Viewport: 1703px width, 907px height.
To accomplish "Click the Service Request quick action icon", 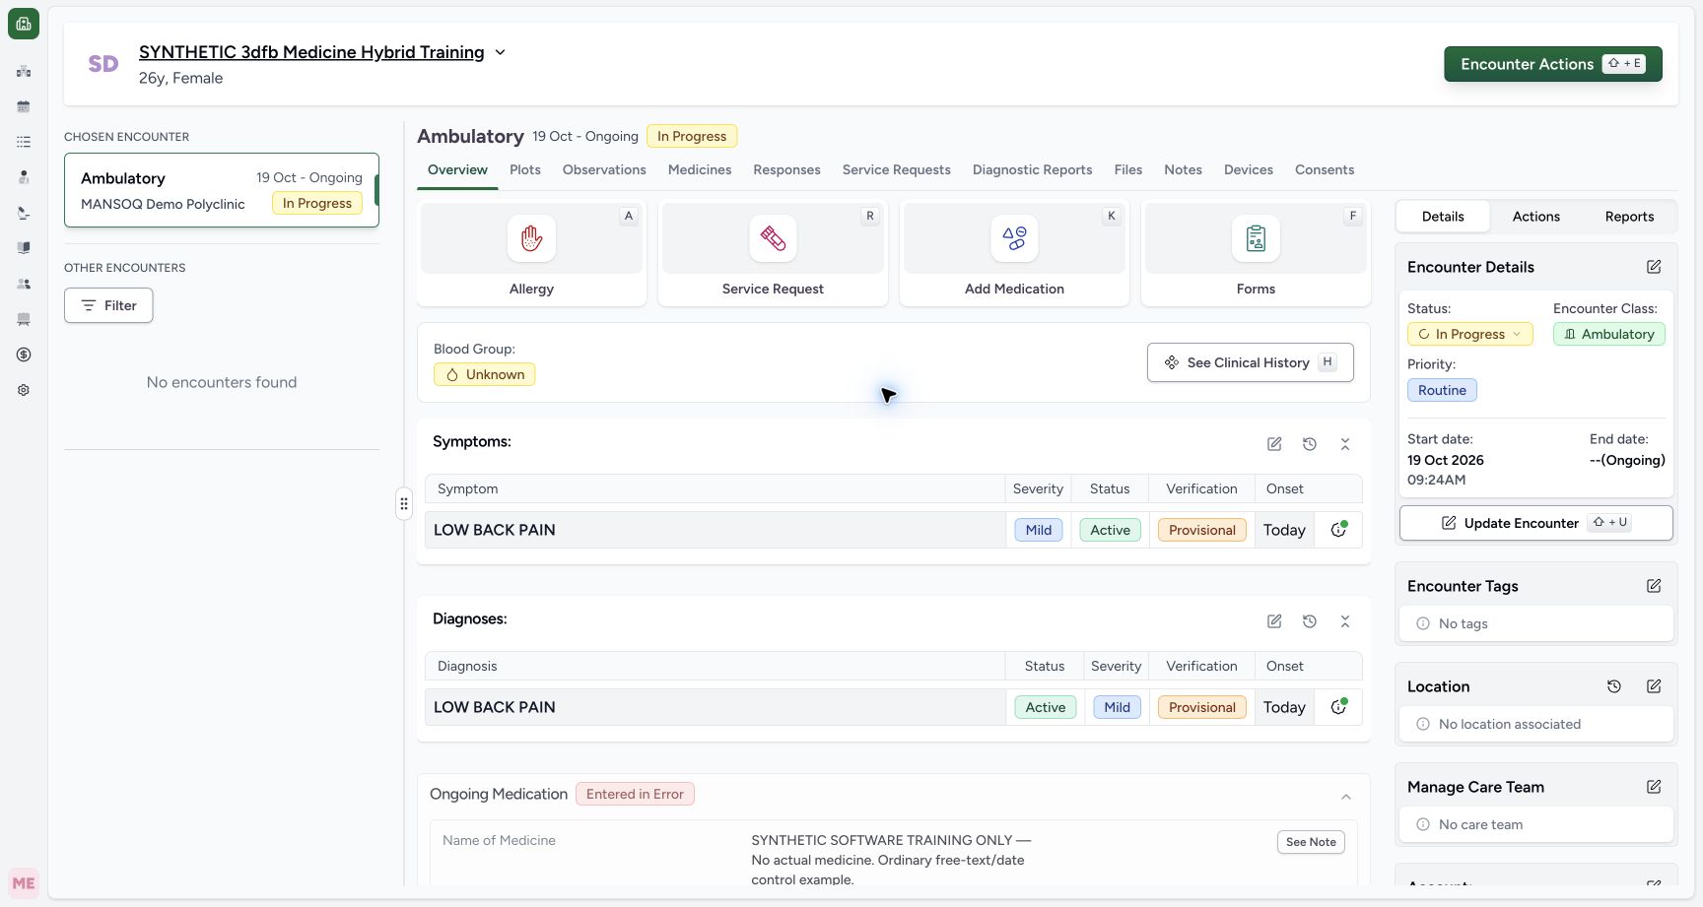I will pyautogui.click(x=773, y=238).
